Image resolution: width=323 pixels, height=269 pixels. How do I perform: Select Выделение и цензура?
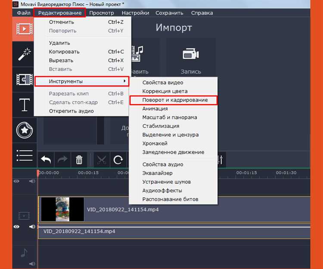click(173, 135)
